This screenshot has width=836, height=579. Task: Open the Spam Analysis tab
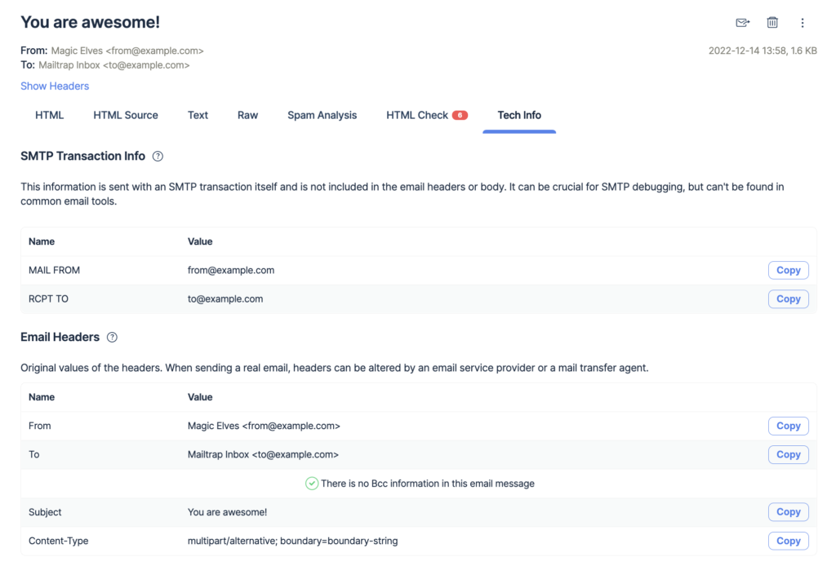[x=322, y=115]
